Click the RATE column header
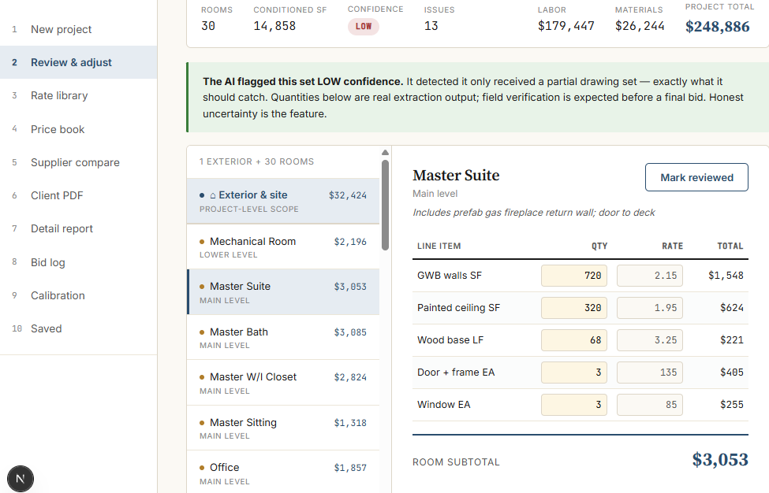The width and height of the screenshot is (769, 493). tap(673, 246)
